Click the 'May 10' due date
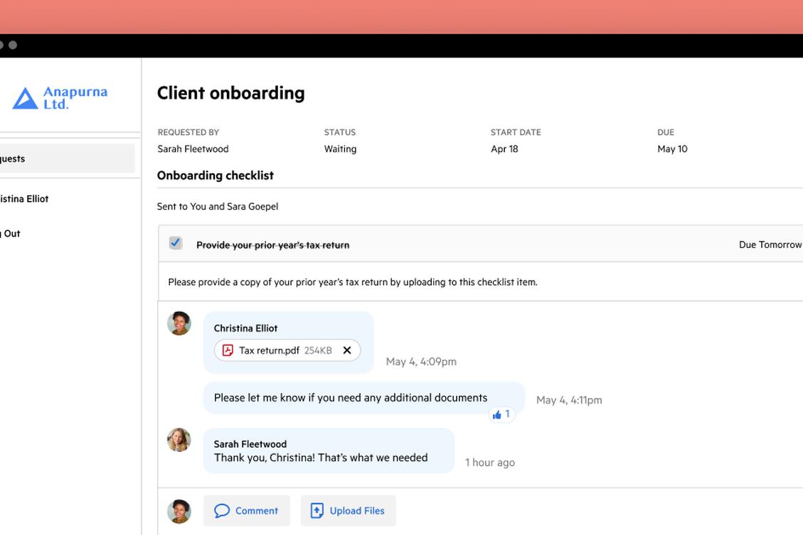The width and height of the screenshot is (803, 535). [672, 148]
